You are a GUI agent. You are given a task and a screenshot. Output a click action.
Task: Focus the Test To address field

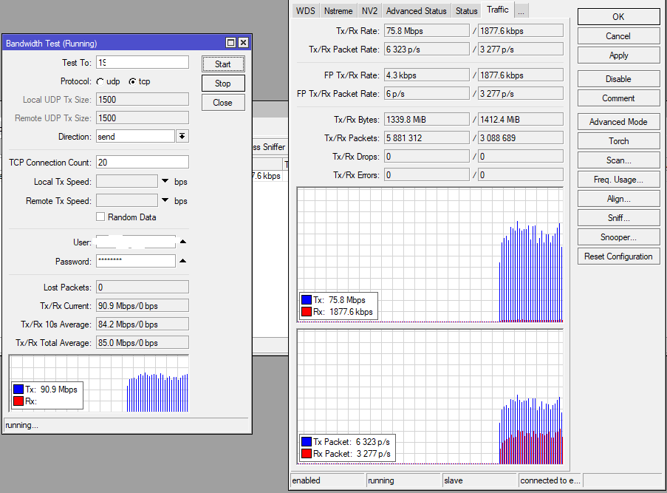click(x=143, y=62)
